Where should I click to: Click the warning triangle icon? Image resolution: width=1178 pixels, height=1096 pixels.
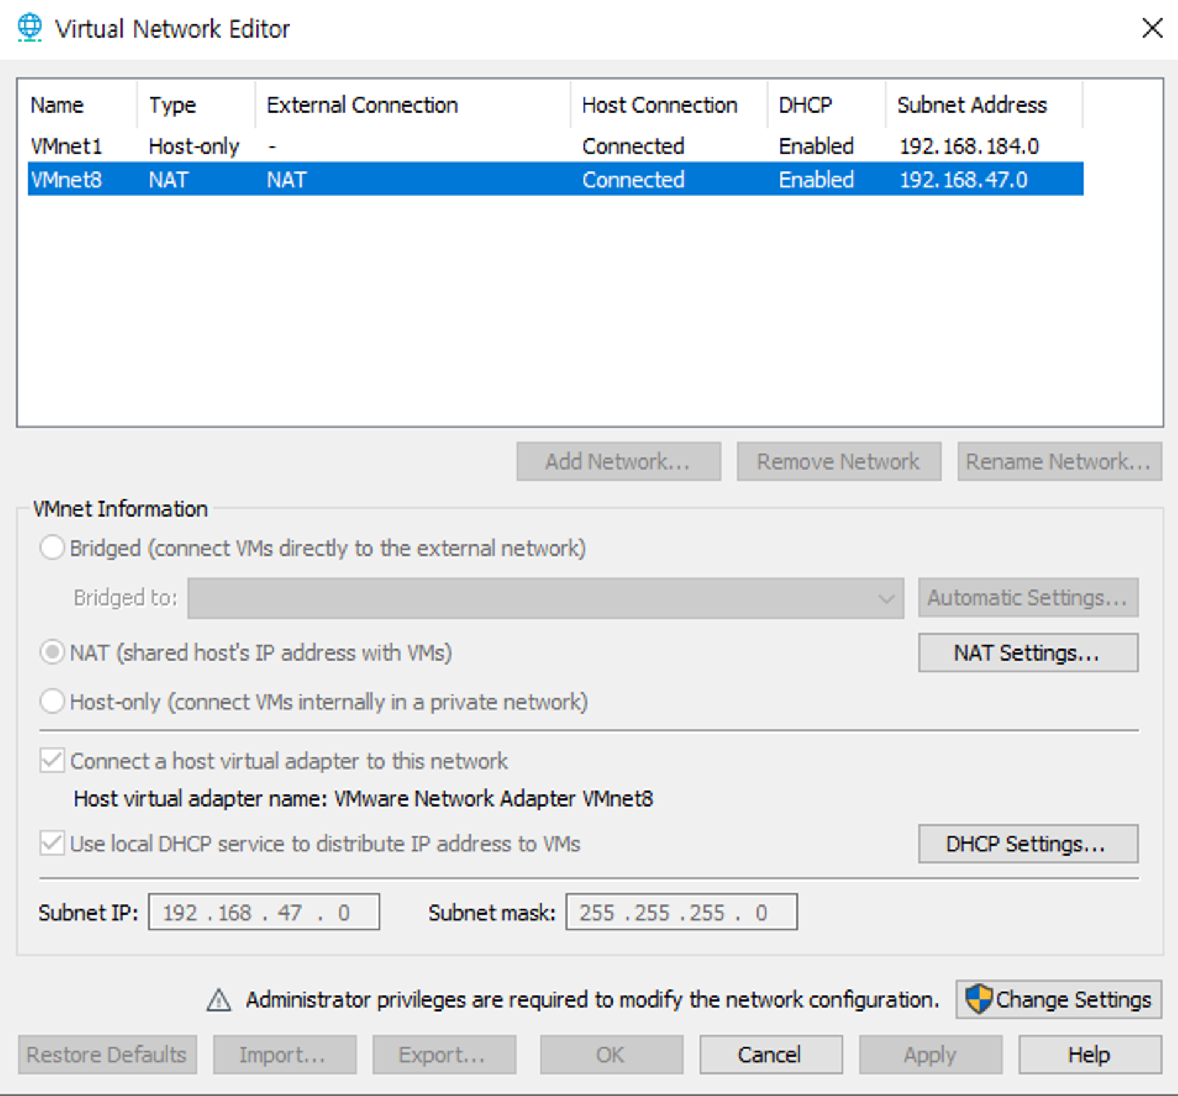(219, 1000)
